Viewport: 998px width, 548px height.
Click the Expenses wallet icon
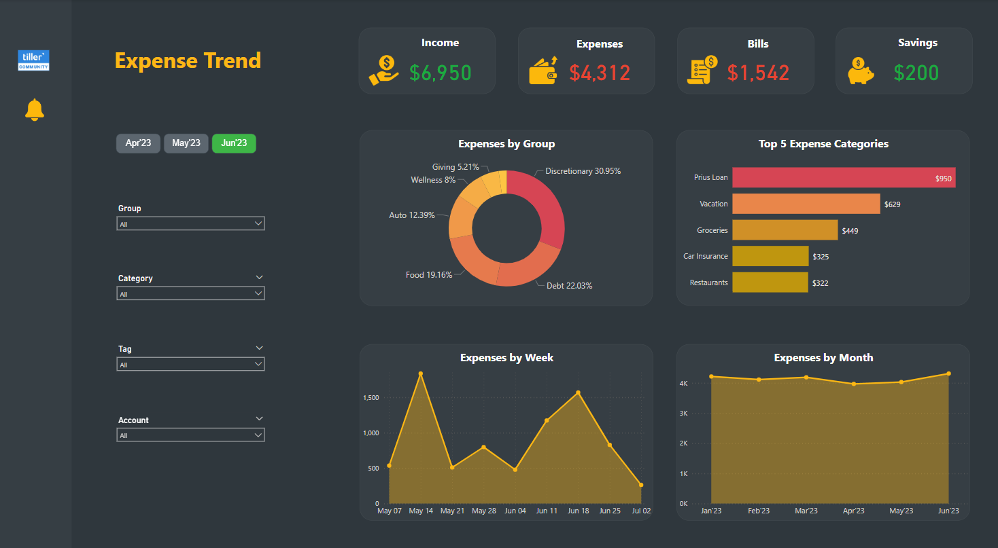point(543,70)
